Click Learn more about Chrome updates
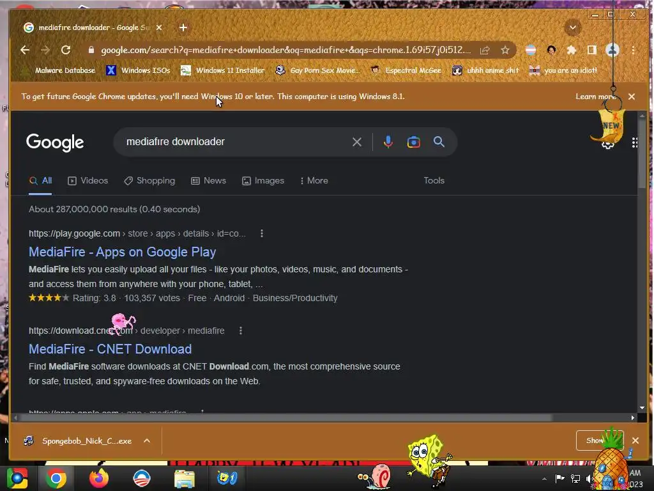Viewport: 654px width, 491px height. [x=596, y=97]
